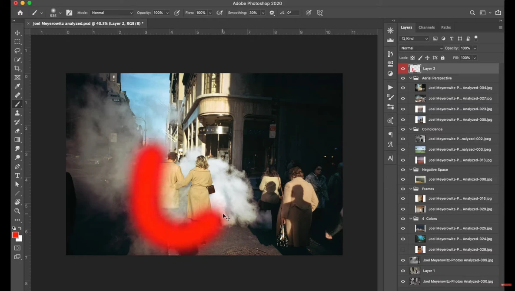The image size is (515, 291).
Task: Hide the Analyzed-004.jpg layer
Action: point(403,88)
